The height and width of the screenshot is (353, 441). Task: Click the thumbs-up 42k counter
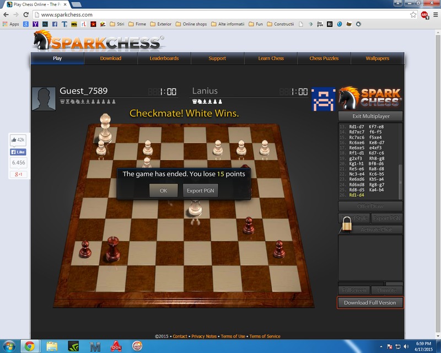(x=18, y=140)
